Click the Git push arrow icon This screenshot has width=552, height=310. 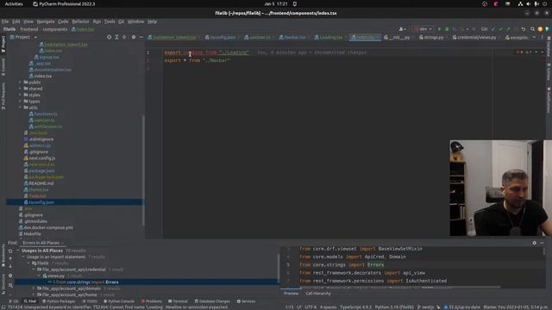[508, 29]
